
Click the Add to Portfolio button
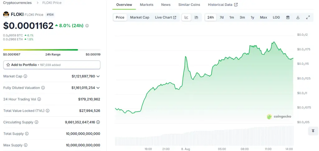point(52,65)
